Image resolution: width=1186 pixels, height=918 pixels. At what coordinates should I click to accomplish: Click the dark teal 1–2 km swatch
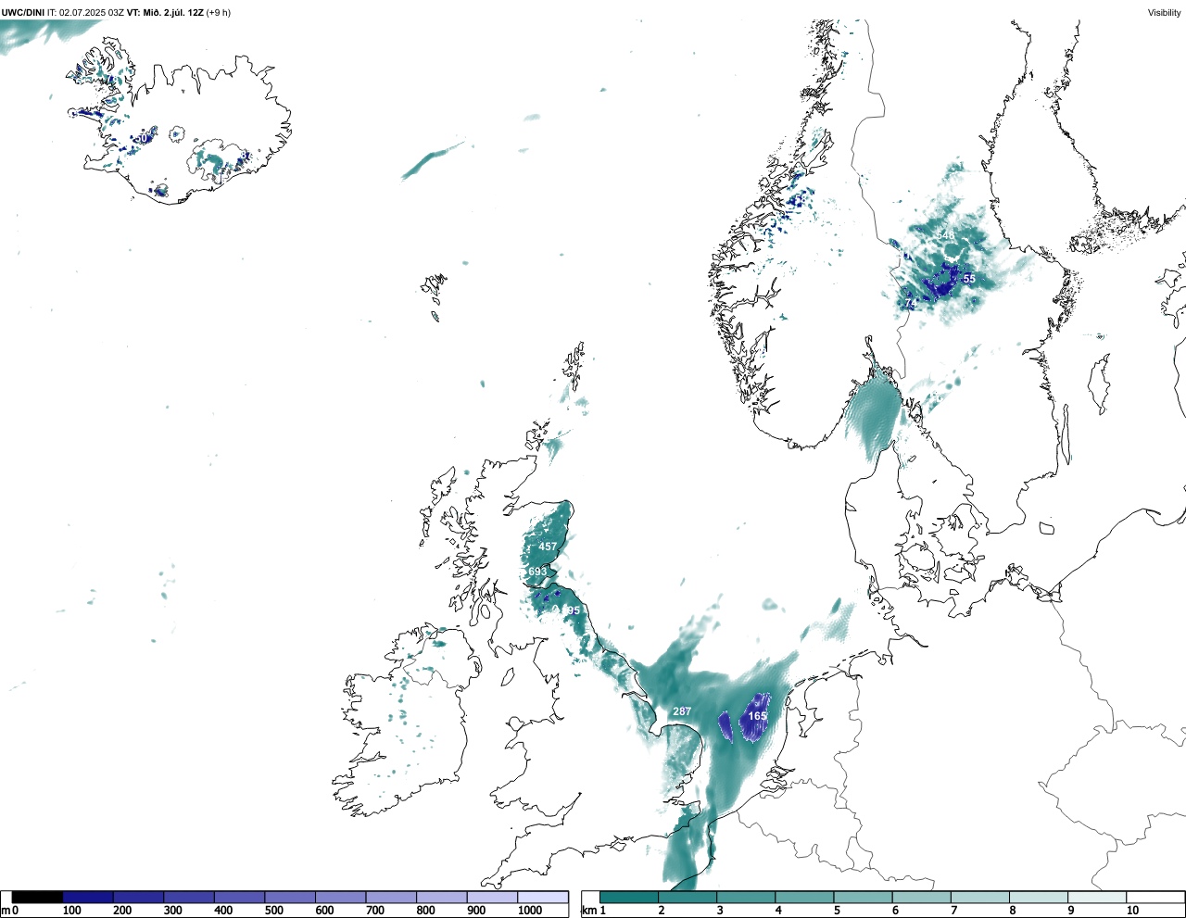point(629,898)
